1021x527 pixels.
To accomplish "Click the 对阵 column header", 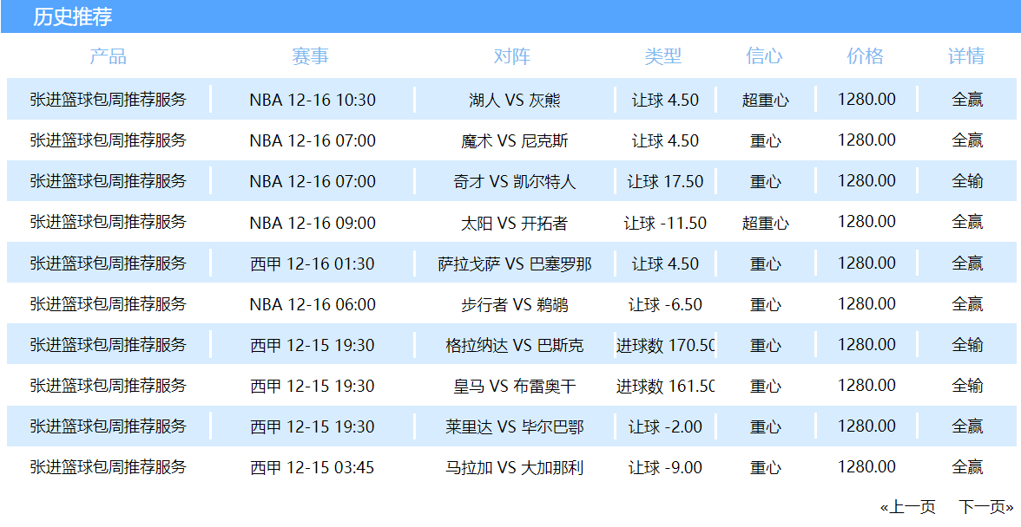I will tap(512, 56).
